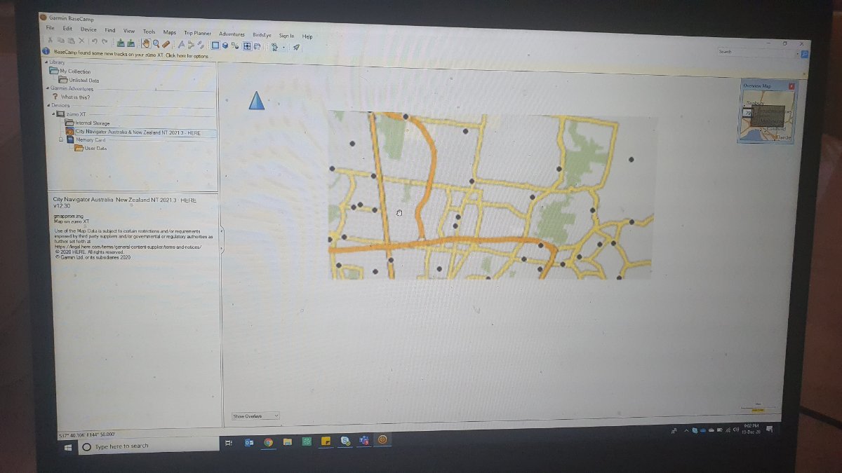Open the Adventures menu

pyautogui.click(x=232, y=34)
